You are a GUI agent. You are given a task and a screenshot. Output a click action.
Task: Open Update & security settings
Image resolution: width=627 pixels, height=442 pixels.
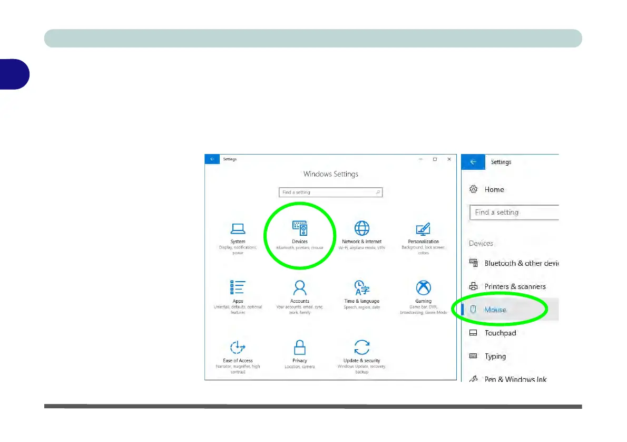362,357
